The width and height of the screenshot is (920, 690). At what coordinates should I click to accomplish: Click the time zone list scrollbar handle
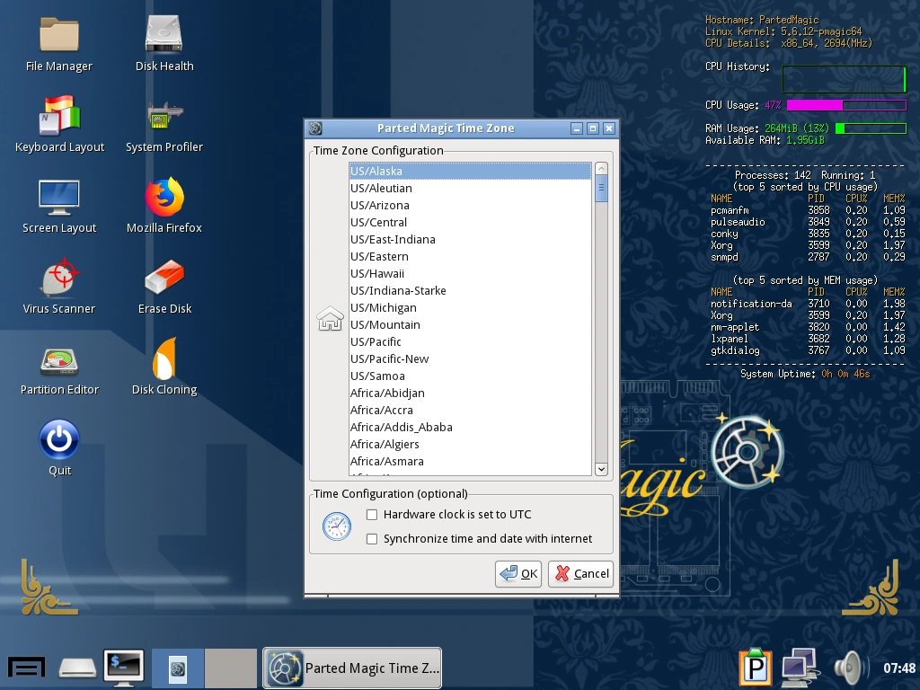601,189
